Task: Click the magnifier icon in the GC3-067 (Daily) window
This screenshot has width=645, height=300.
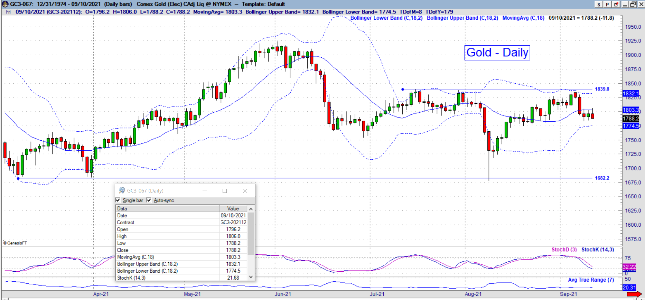Action: point(122,190)
